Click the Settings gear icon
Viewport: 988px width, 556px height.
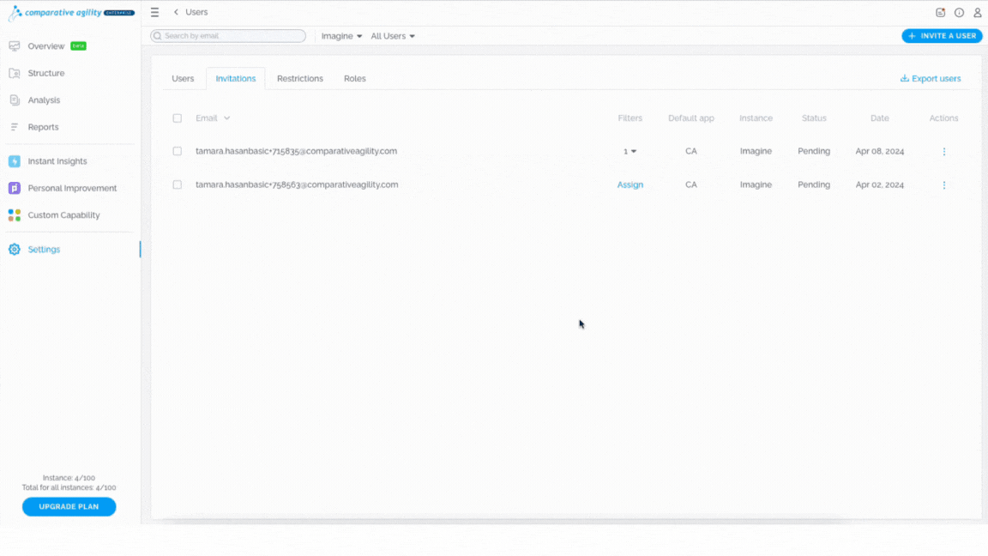[x=15, y=250]
